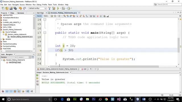182x102 pixels.
Task: Open the Debug Project dropdown arrow
Action: click(66, 8)
